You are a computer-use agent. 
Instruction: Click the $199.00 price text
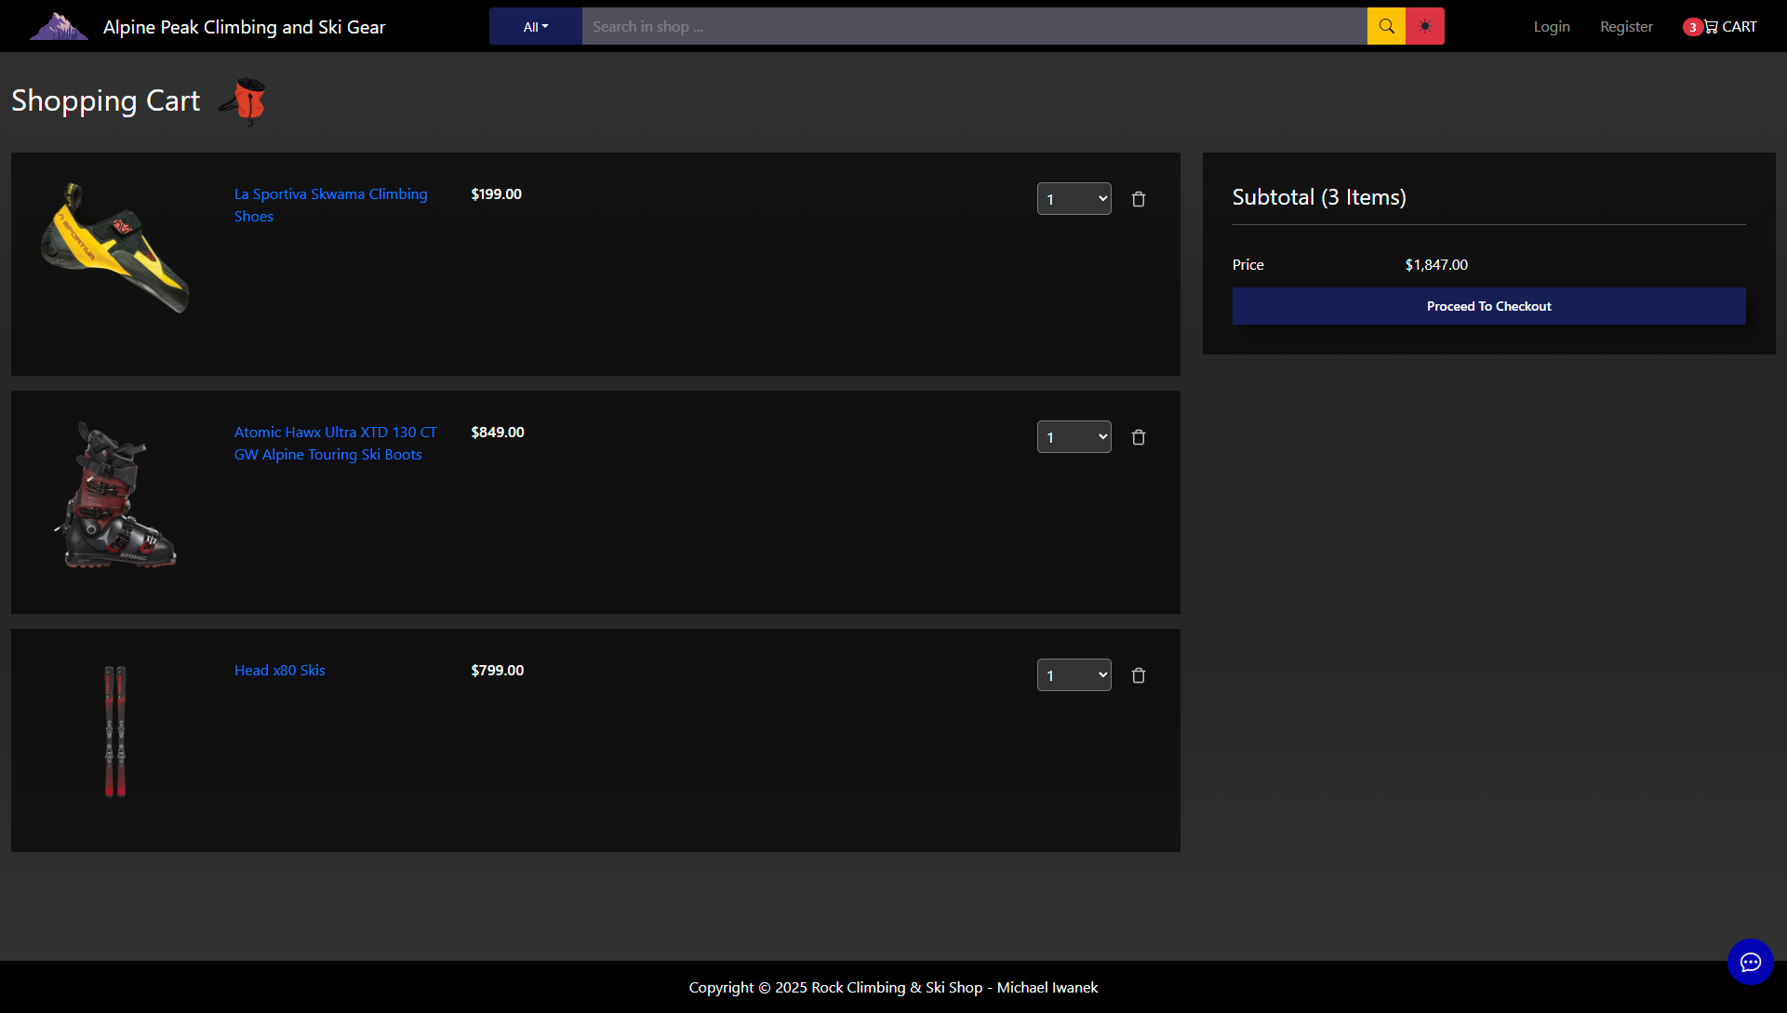point(496,194)
